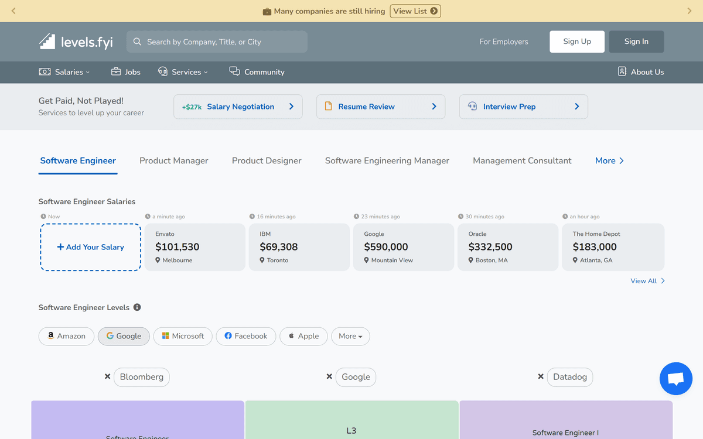Click the Sign In button
Screen dimensions: 703x439
pos(636,42)
